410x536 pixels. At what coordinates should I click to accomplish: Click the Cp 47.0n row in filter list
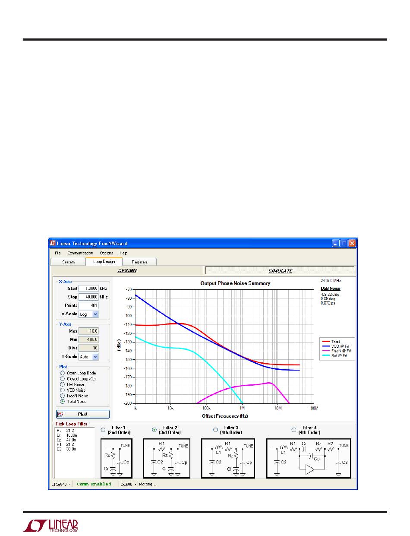pyautogui.click(x=66, y=440)
